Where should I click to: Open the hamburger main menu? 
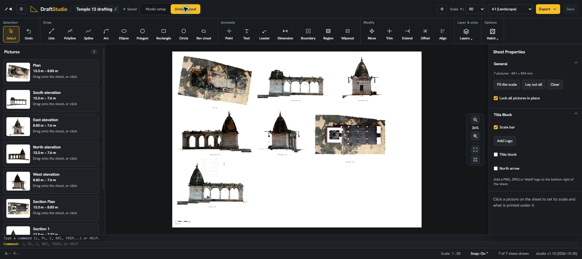21,9
